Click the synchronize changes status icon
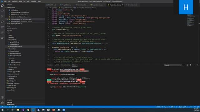Viewport: 200px width, 112px height. tap(9, 107)
